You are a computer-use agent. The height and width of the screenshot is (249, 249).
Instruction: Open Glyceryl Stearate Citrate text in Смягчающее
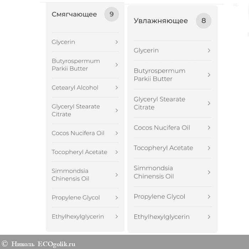click(75, 110)
